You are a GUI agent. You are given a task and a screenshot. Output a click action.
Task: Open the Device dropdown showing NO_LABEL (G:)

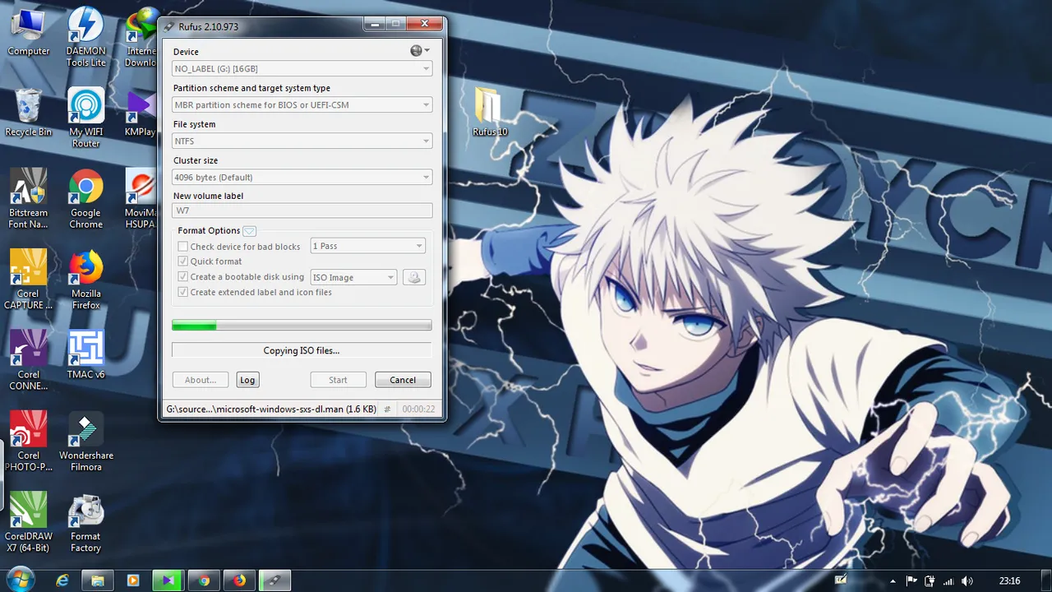pos(302,69)
